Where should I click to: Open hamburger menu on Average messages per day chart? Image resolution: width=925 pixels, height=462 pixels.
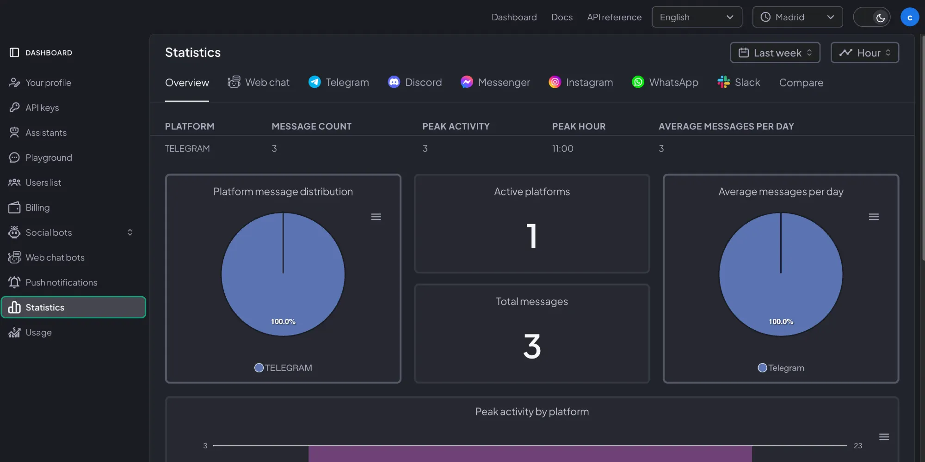(874, 217)
